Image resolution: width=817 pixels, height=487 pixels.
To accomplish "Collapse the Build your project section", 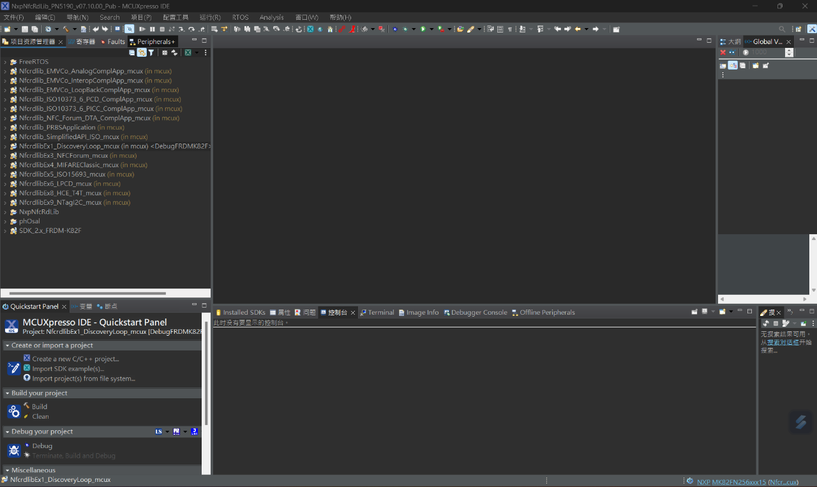I will [x=7, y=393].
